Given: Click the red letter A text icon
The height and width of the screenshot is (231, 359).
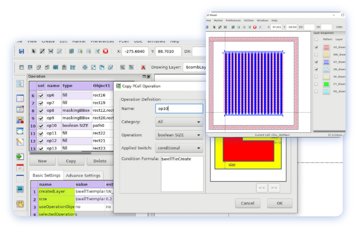Looking at the screenshot, I should pyautogui.click(x=143, y=68).
